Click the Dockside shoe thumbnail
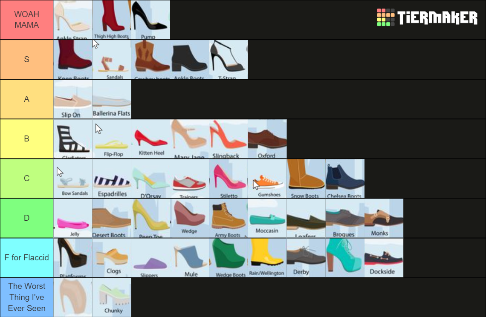This screenshot has height=317, width=486. (x=383, y=257)
